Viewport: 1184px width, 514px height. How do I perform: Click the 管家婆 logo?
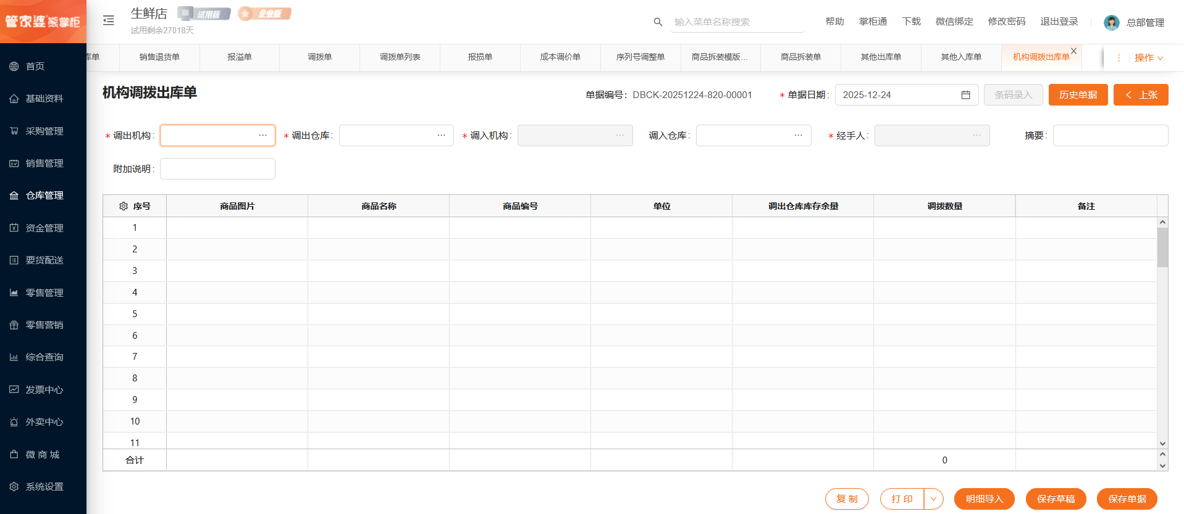tap(43, 22)
